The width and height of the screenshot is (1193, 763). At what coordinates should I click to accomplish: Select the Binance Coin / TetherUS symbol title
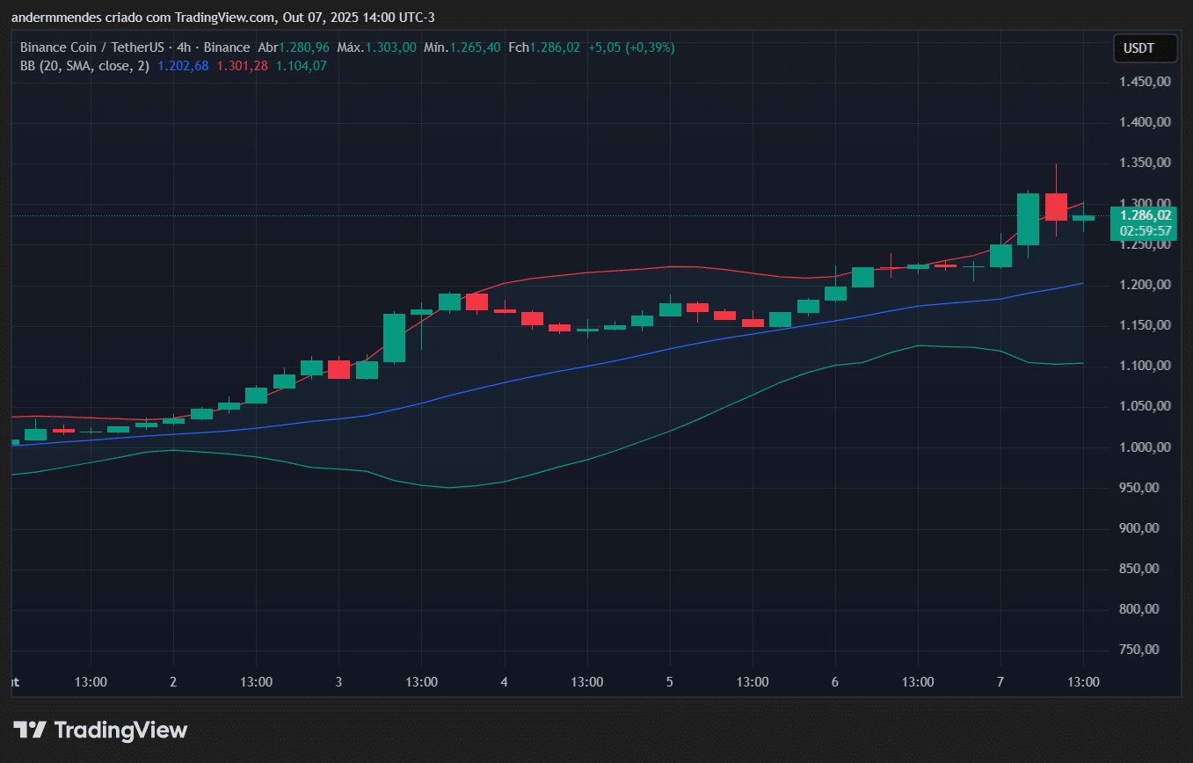coord(93,47)
